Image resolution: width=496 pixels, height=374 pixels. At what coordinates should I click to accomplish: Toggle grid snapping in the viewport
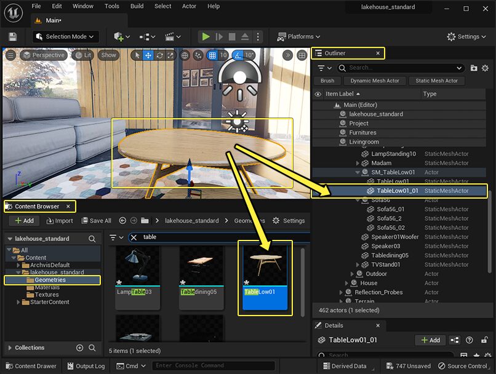point(212,55)
